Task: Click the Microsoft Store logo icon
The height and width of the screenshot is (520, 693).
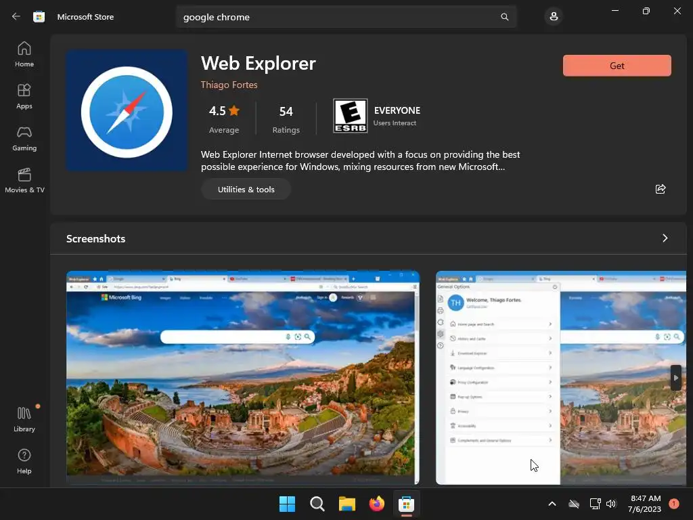Action: 39,17
